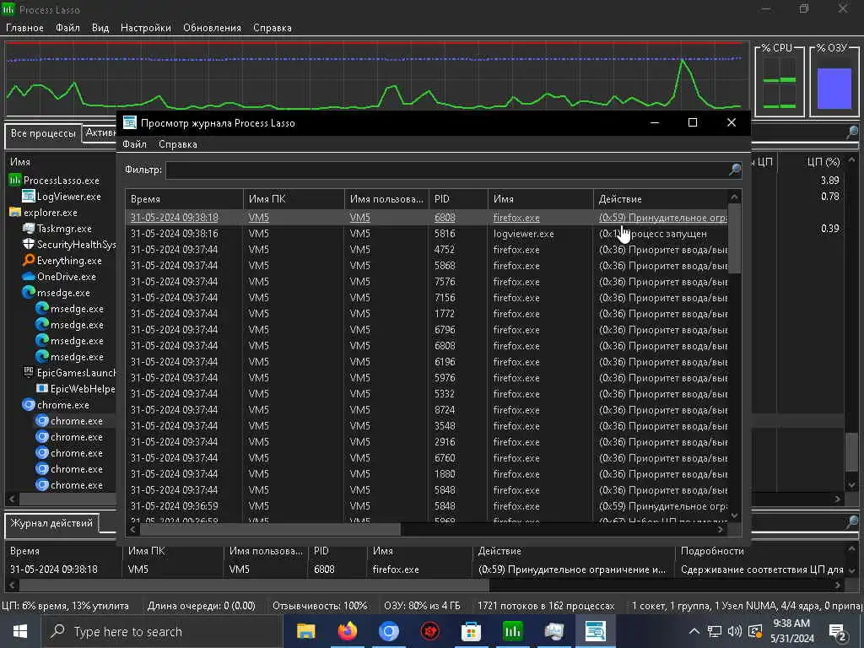Open the Справка menu in log viewer

(178, 144)
